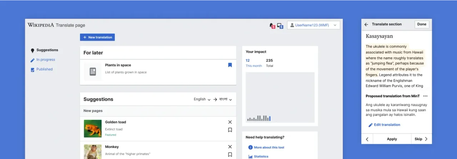Select the highlighted ukulele source sentence
The height and width of the screenshot is (159, 457).
tap(395, 61)
